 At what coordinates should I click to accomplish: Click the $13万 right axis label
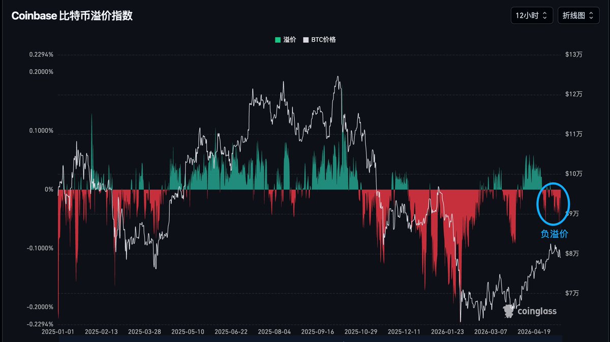click(x=573, y=54)
